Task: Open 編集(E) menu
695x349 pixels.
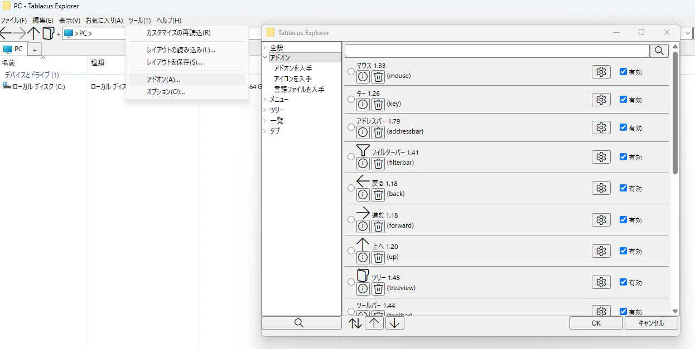Action: (x=43, y=20)
